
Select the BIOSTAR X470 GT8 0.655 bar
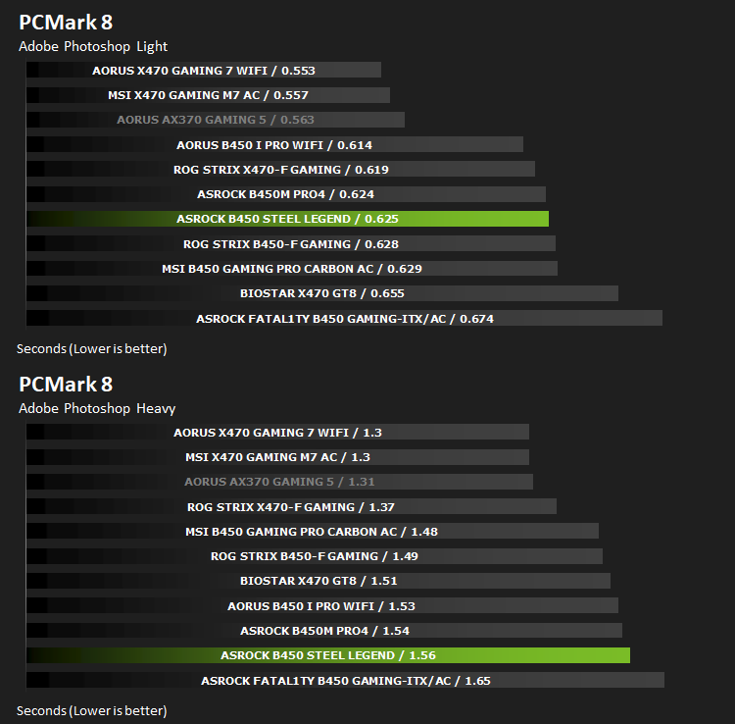(x=322, y=293)
